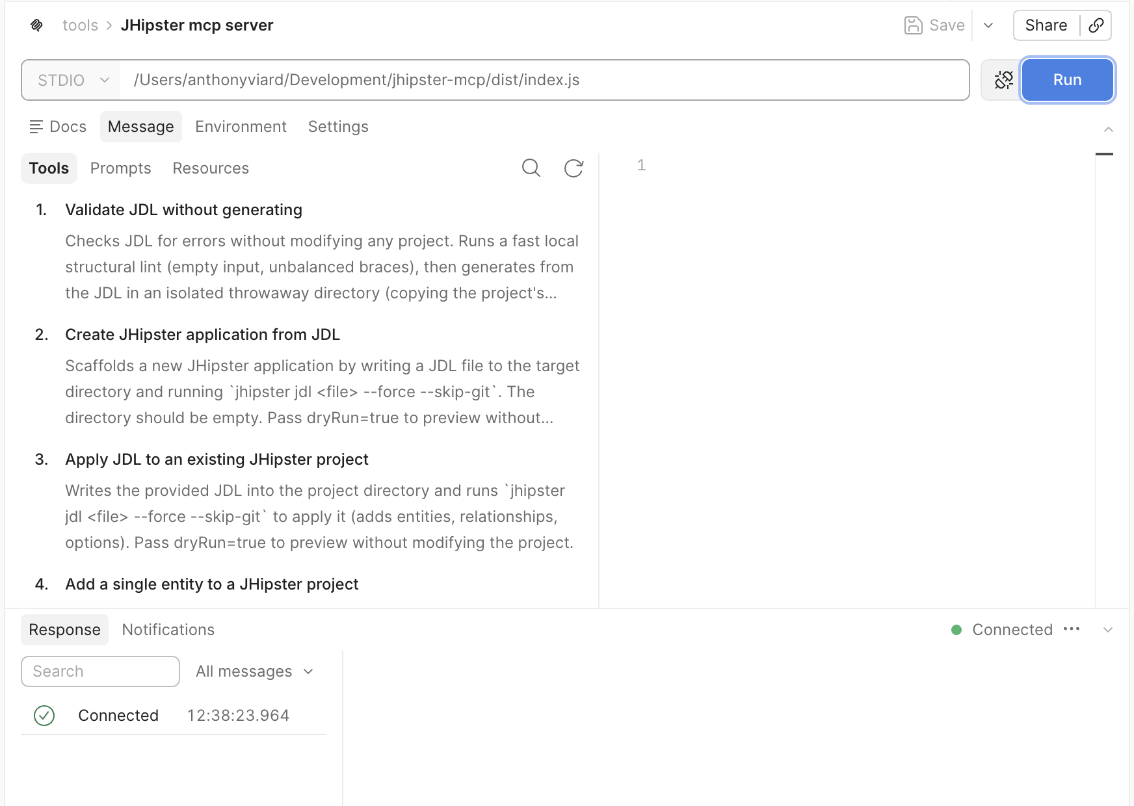The height and width of the screenshot is (806, 1134).
Task: Select Validate JDL without generating tool
Action: coord(183,210)
